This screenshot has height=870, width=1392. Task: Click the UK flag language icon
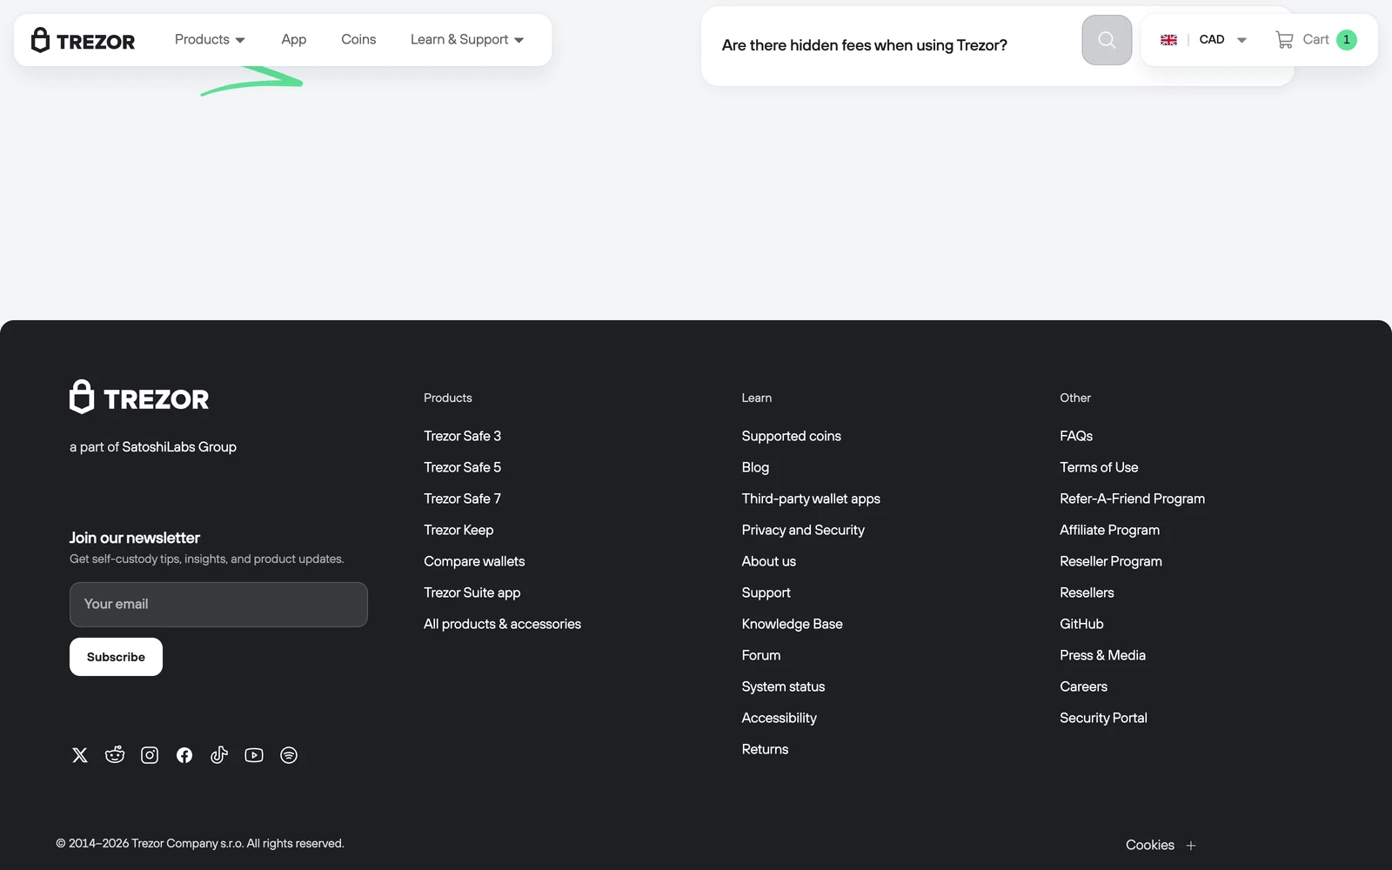pos(1168,40)
